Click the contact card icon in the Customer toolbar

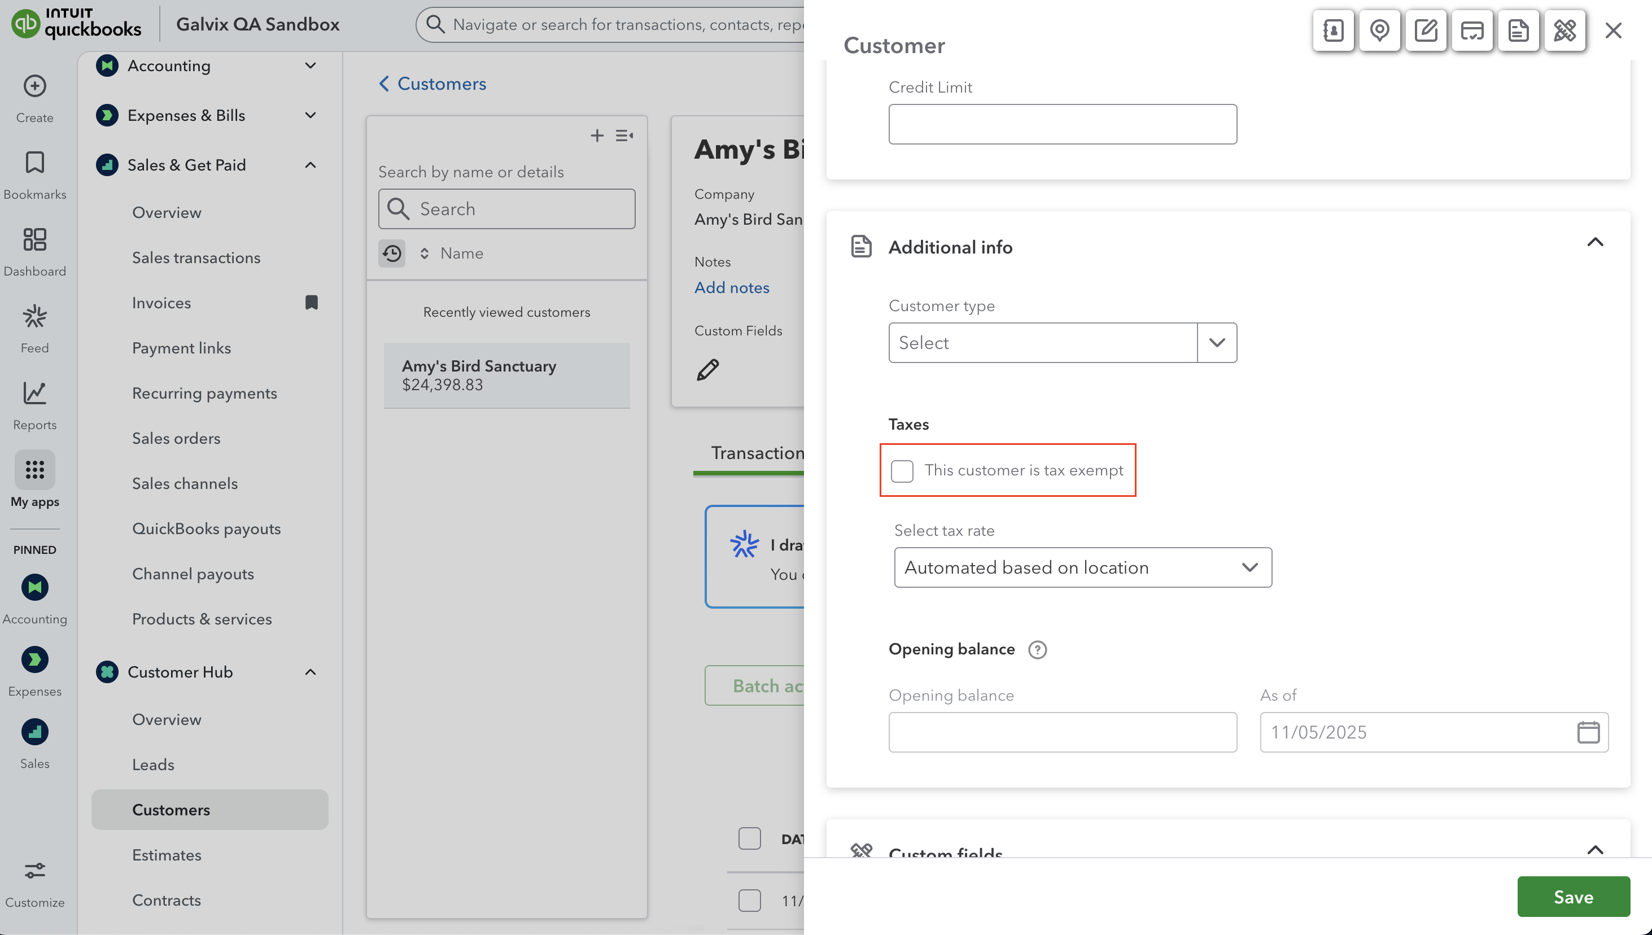1333,30
